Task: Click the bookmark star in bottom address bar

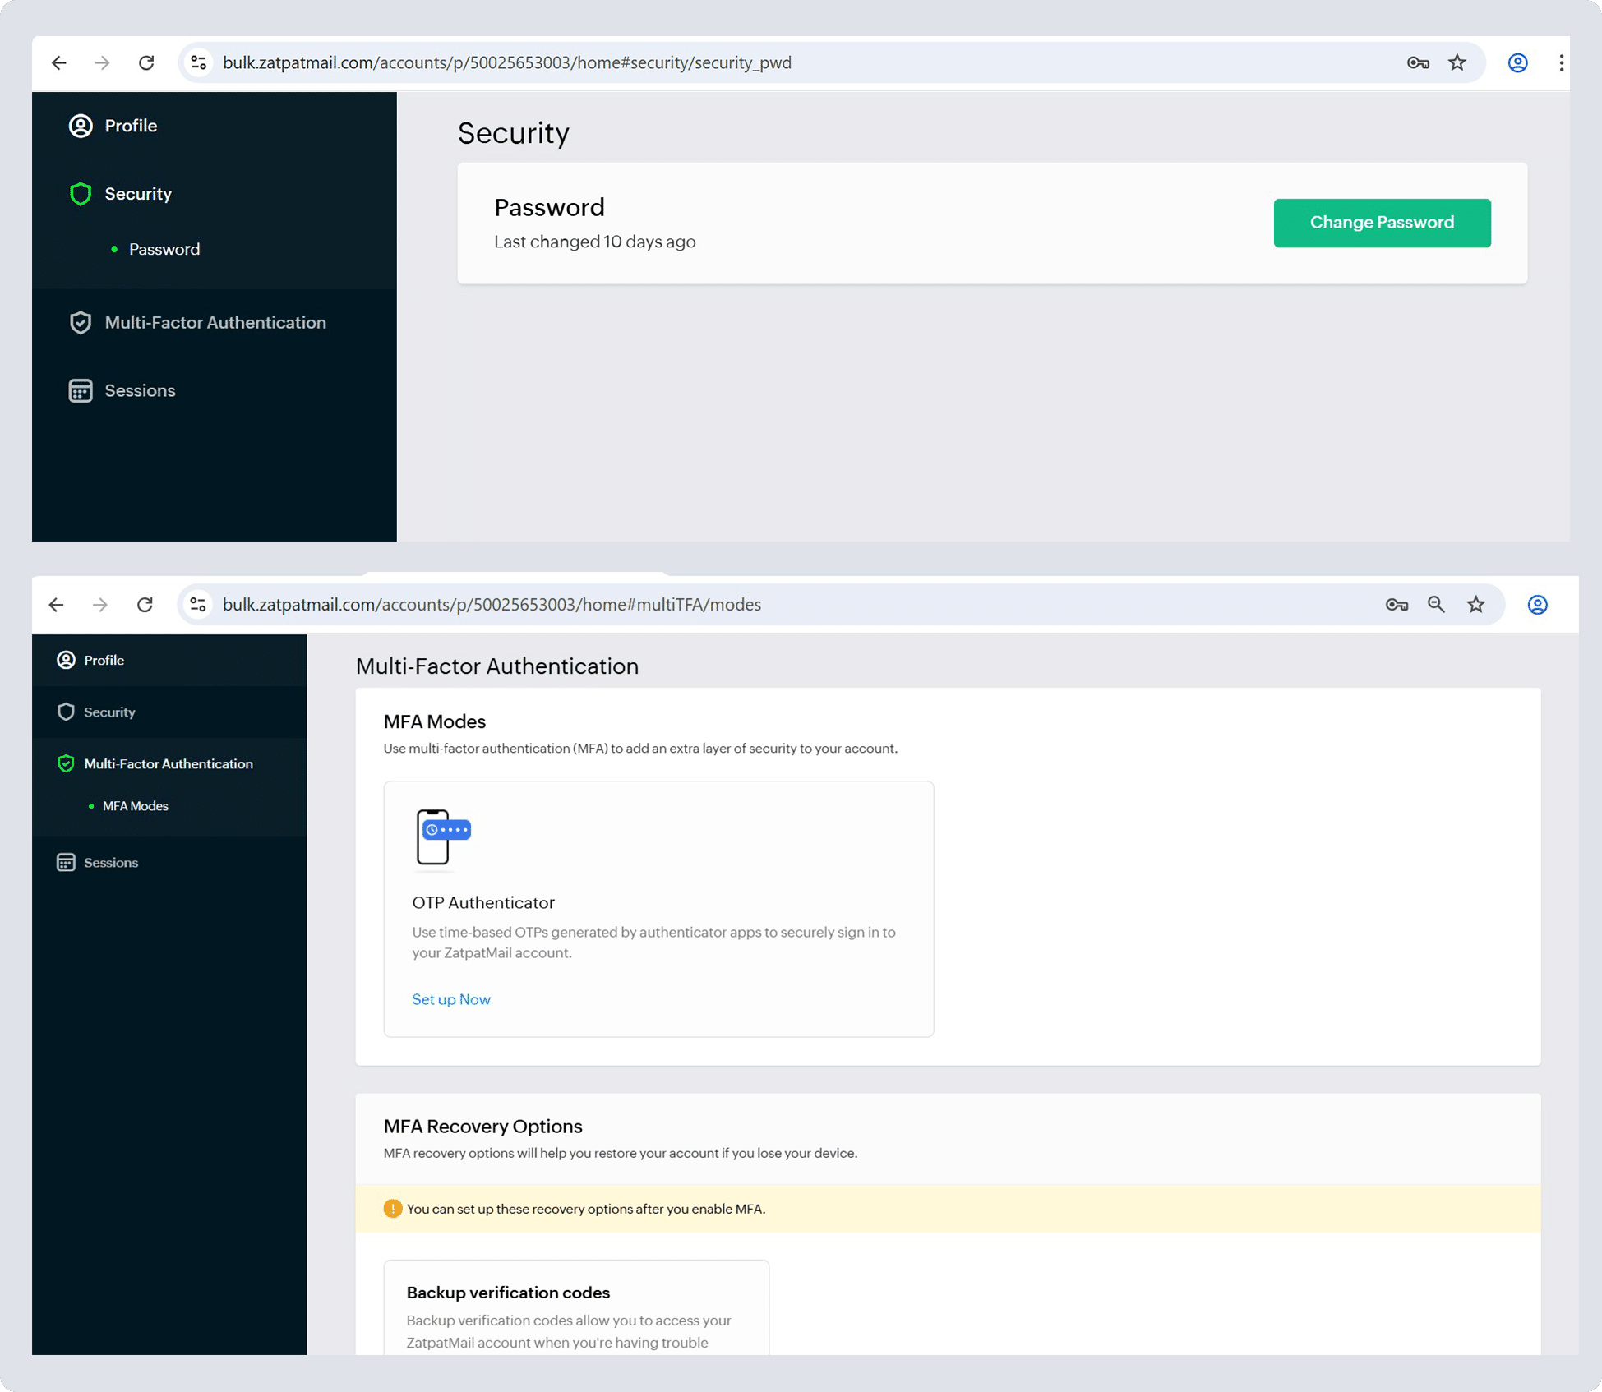Action: coord(1476,605)
